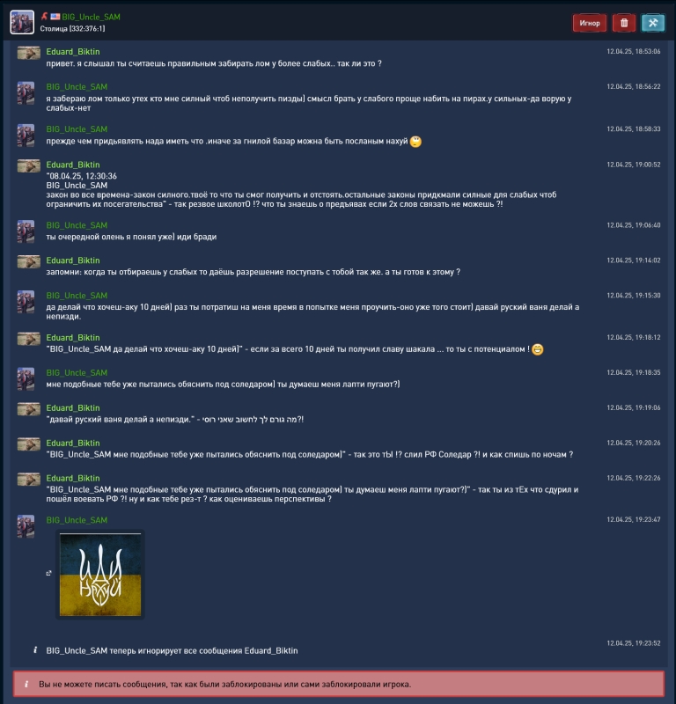Click BIG_Uncle_SAM name at 19:06:40 message
This screenshot has width=676, height=704.
tap(77, 225)
